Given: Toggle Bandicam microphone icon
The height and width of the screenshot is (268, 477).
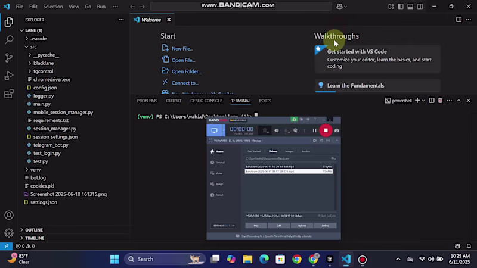Looking at the screenshot, I should [286, 130].
